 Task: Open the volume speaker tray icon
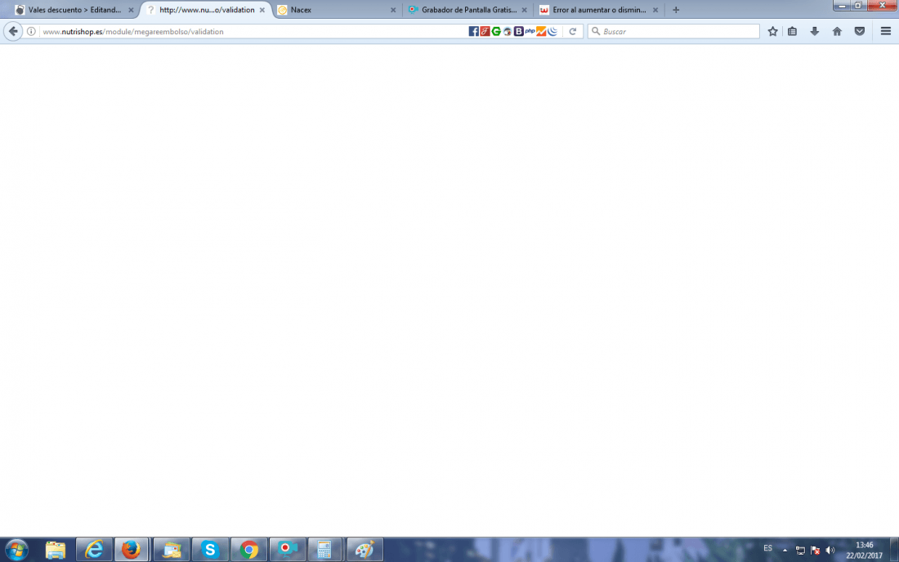click(830, 550)
